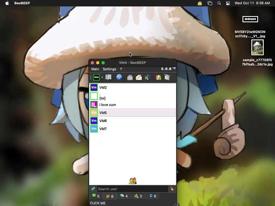Select the sample_c77708f5 jpg file label

257,62
